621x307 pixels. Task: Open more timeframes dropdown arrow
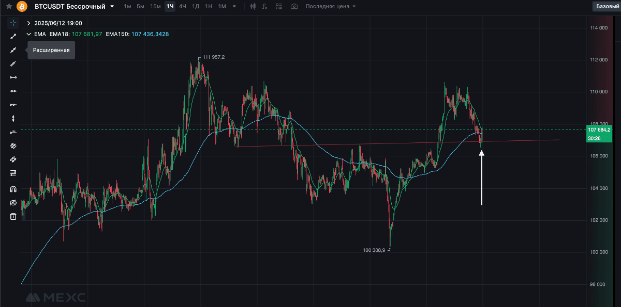tap(234, 7)
